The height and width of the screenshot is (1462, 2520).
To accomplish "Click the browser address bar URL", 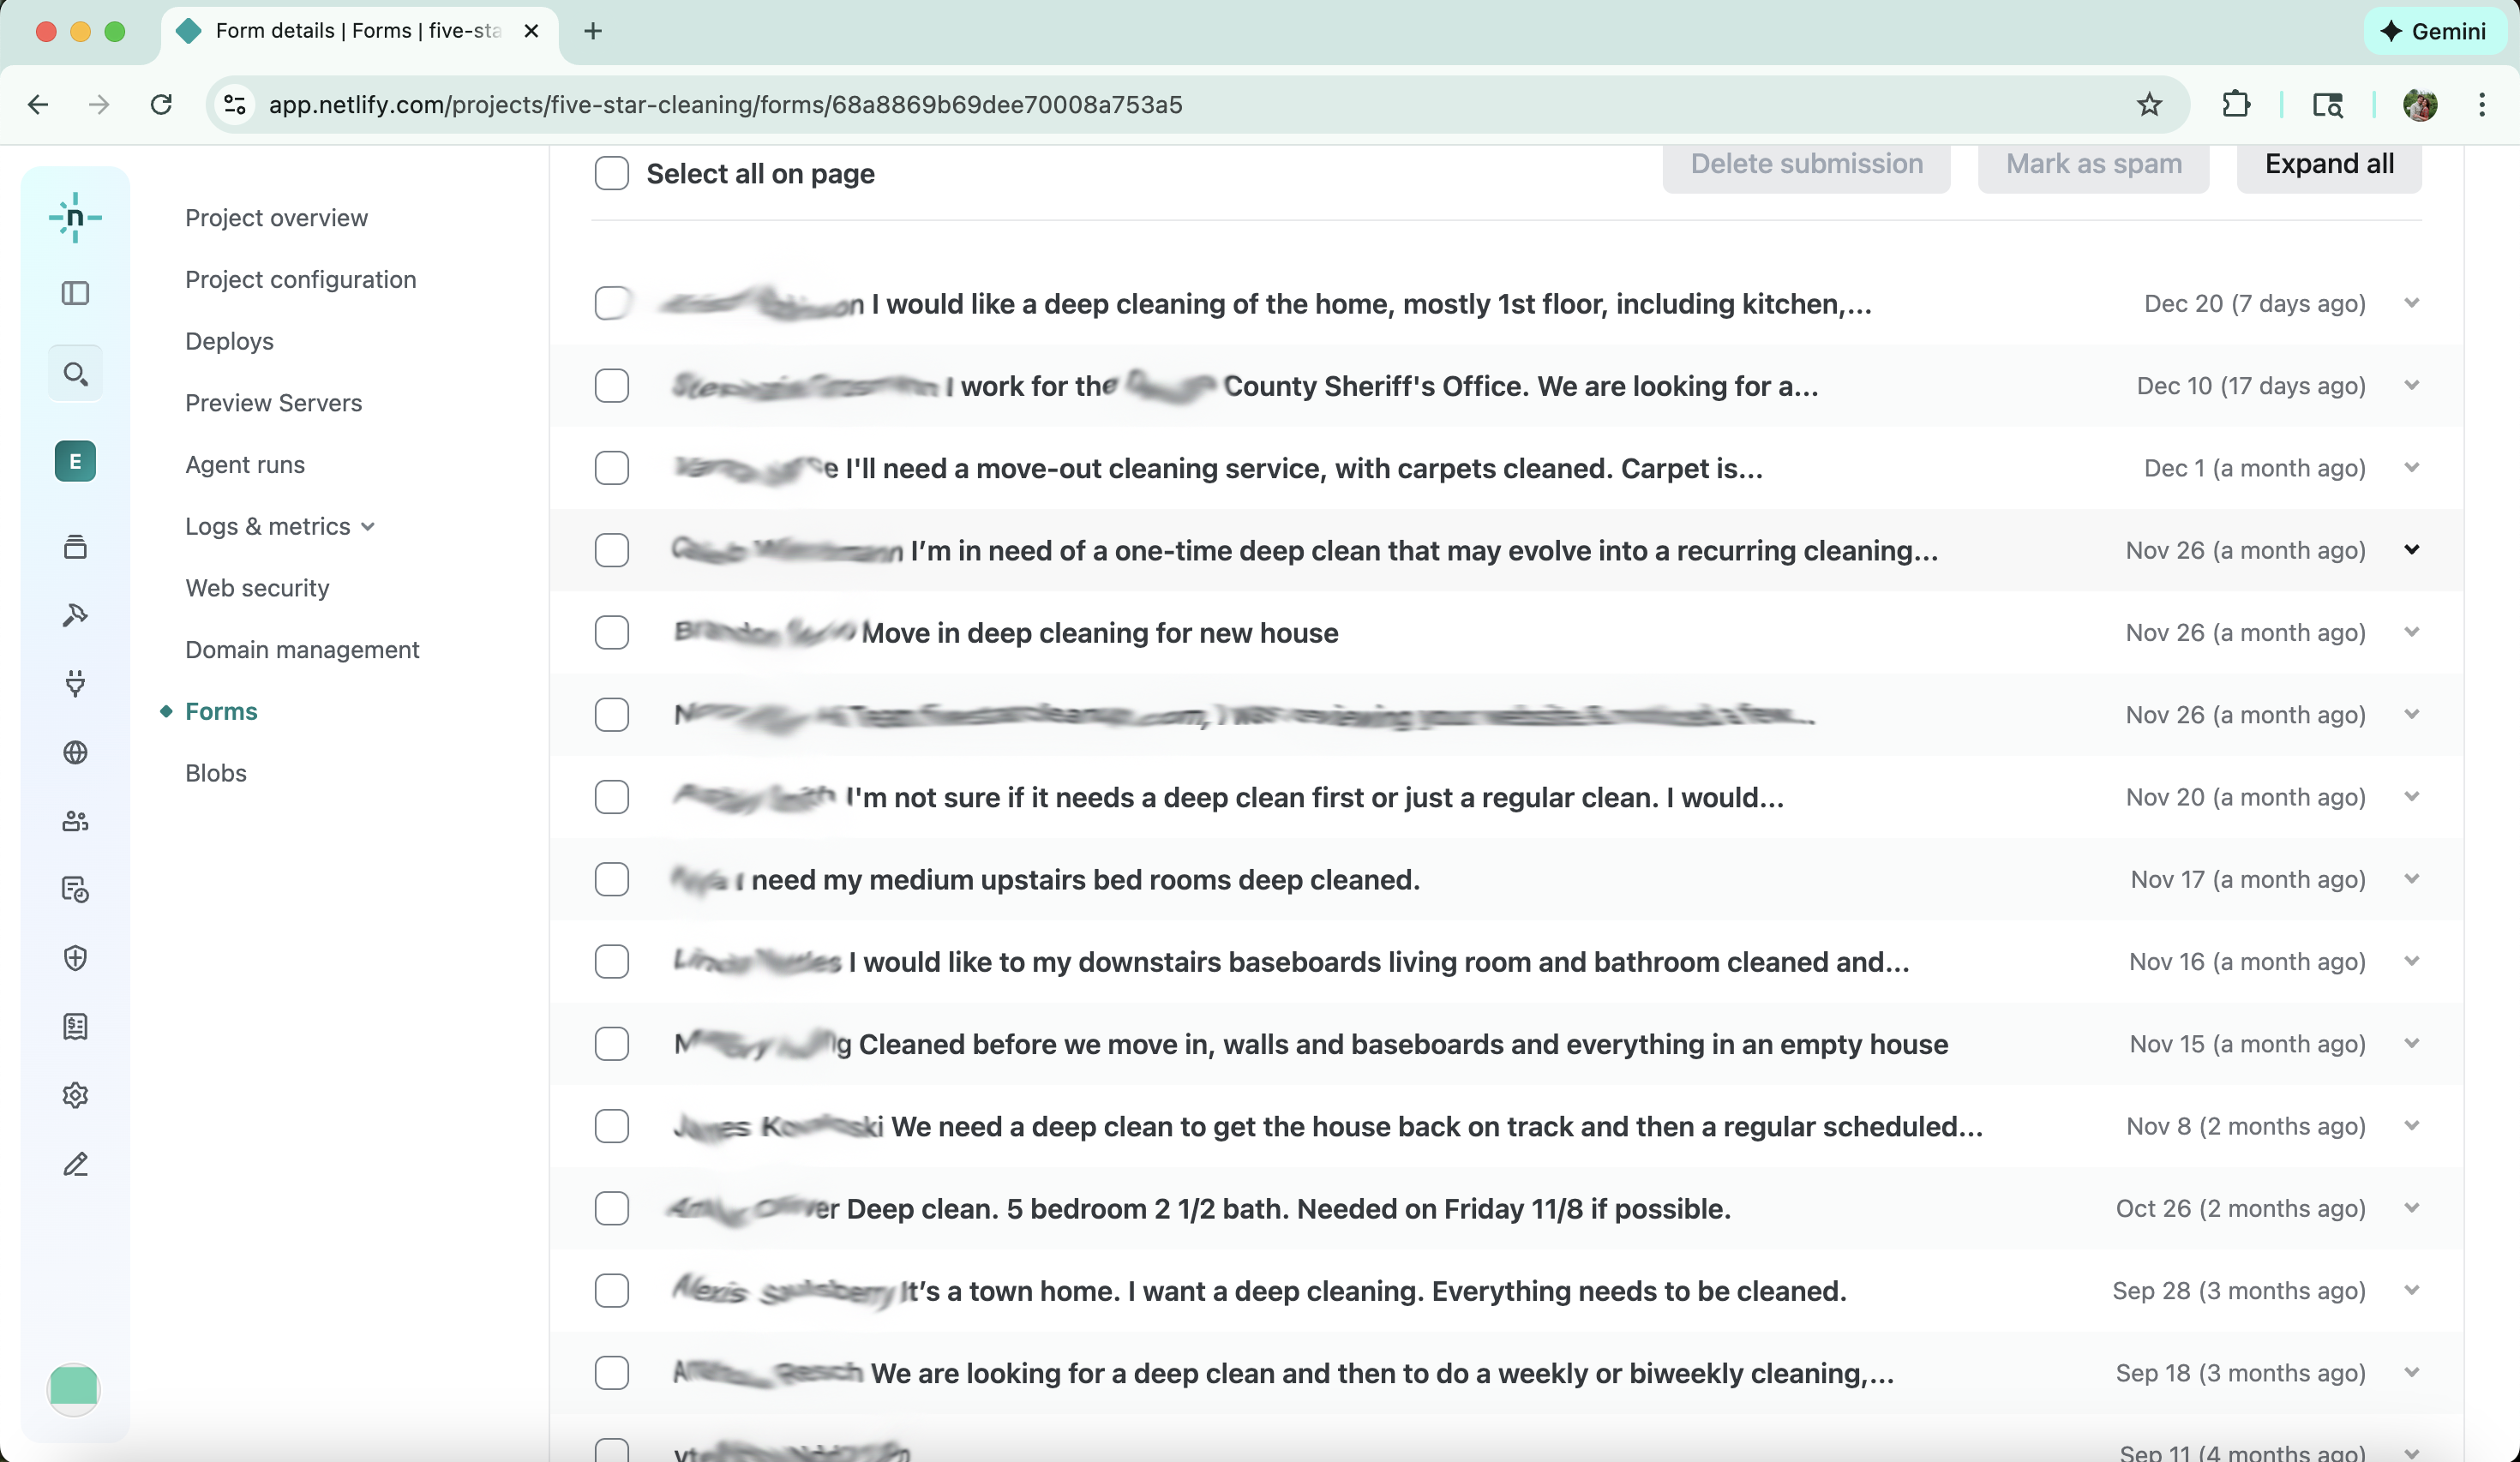I will pos(725,105).
